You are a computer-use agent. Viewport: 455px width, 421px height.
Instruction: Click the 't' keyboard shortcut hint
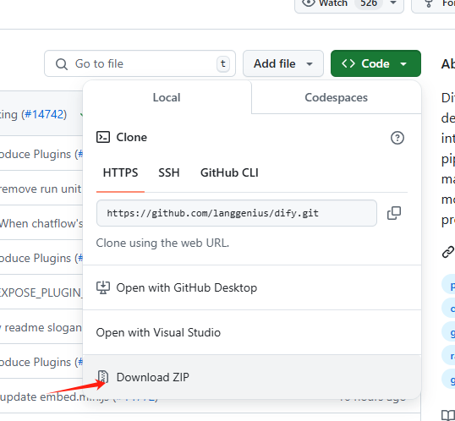(223, 63)
